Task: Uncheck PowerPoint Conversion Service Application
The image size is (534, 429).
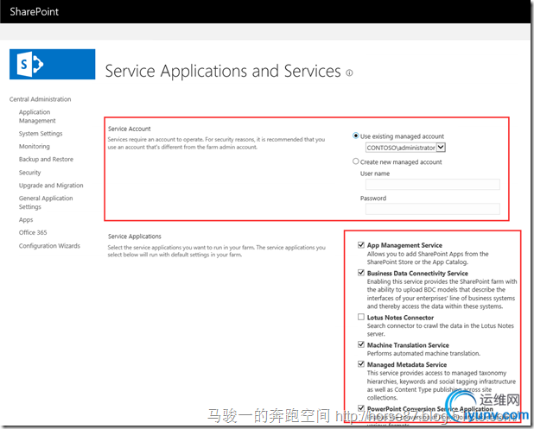Action: pyautogui.click(x=361, y=408)
